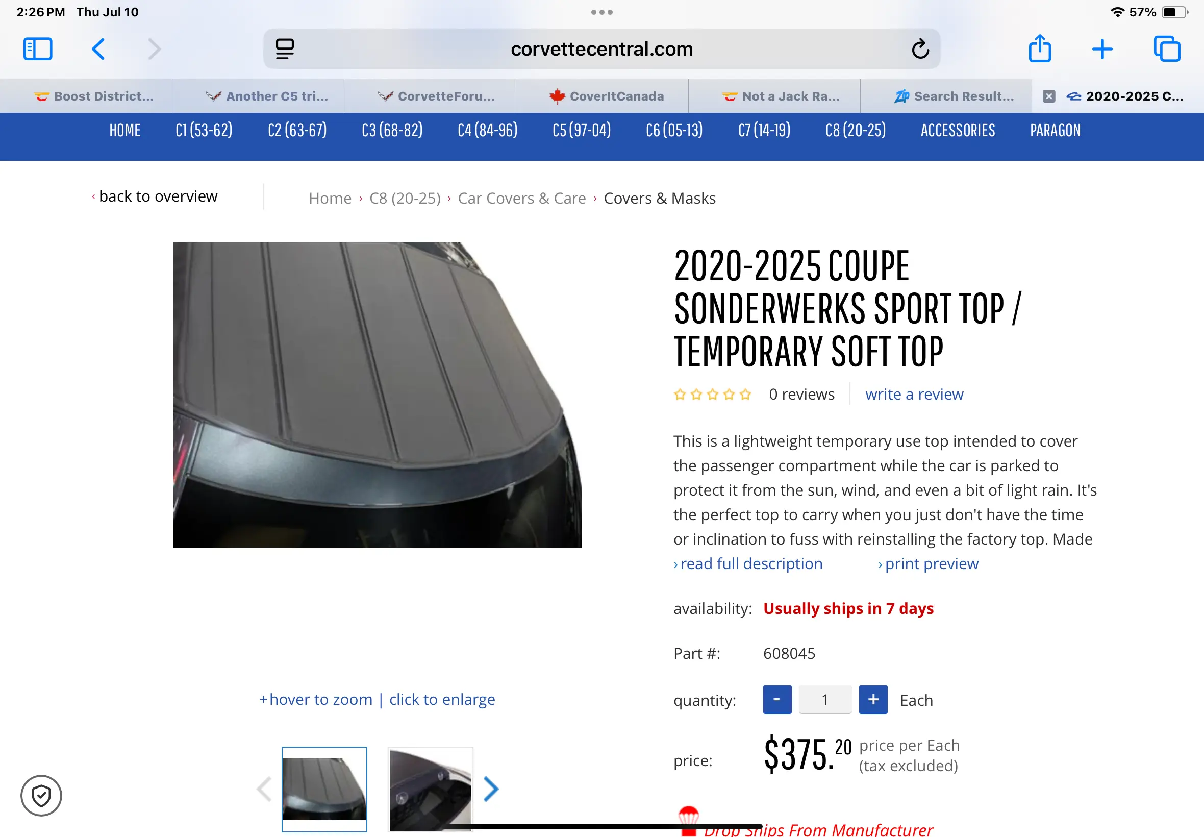Image resolution: width=1204 pixels, height=837 pixels.
Task: Close the current 2020-2025 tab
Action: [x=1048, y=96]
